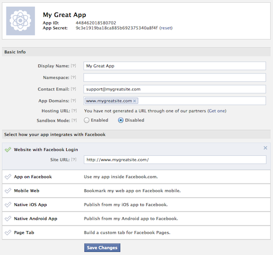Click checkmark icon next to App on Facebook

[8, 177]
